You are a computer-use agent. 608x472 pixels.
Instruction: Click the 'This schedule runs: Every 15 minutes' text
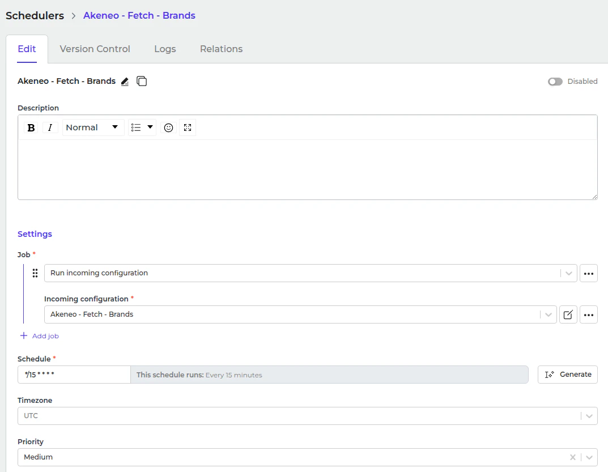[199, 375]
